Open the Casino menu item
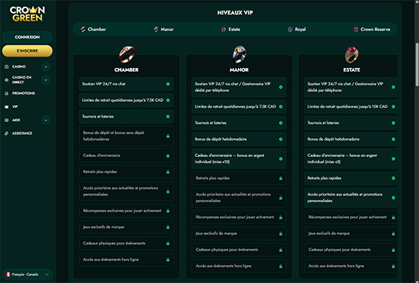This screenshot has height=283, width=419. click(19, 66)
